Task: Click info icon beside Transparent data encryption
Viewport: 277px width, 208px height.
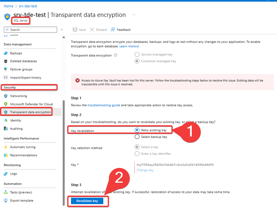Action: coord(116,55)
